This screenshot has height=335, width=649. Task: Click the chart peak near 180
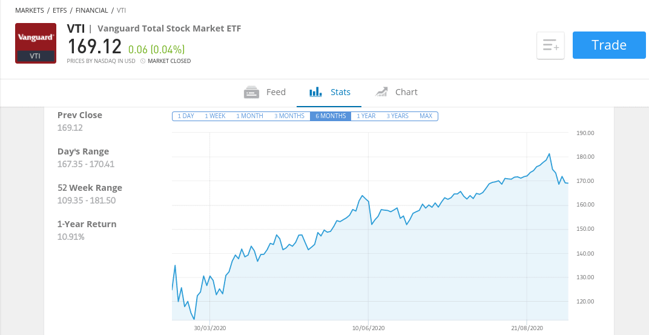pyautogui.click(x=549, y=154)
